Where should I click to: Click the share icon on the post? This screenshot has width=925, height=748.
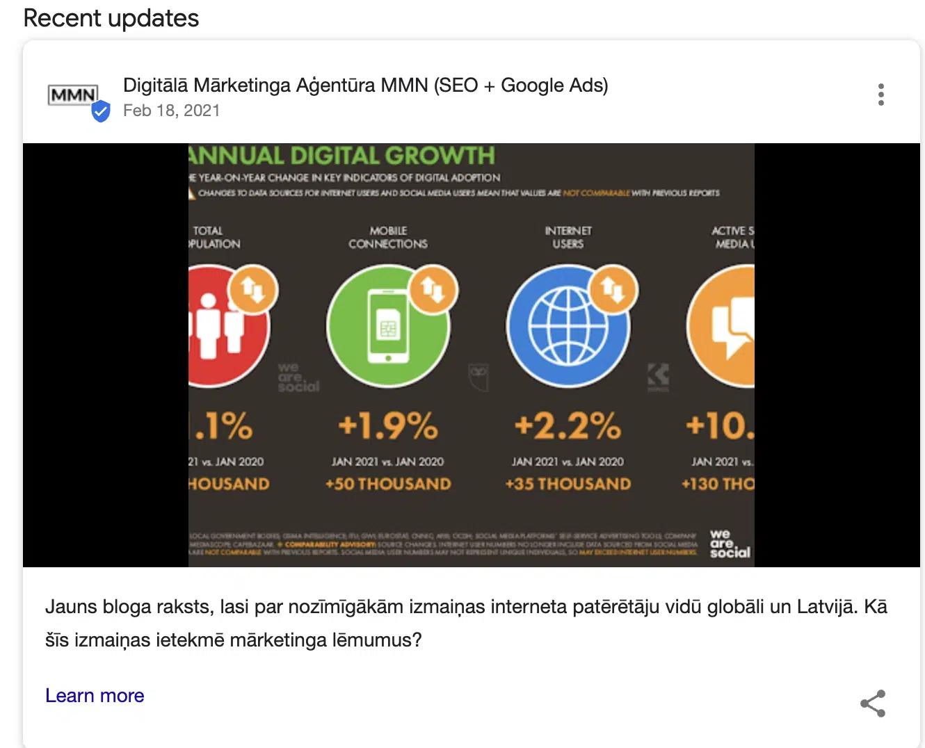point(873,704)
